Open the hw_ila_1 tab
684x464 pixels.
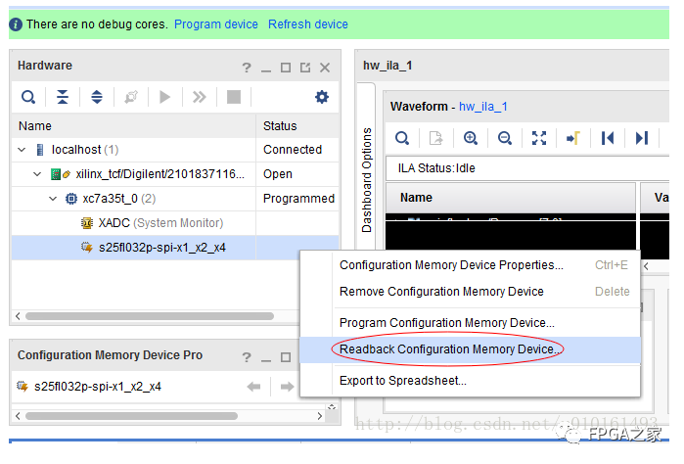coord(388,66)
